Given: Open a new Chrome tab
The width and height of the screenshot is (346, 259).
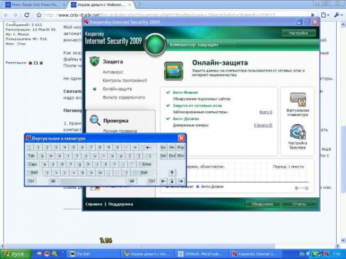Looking at the screenshot, I should point(140,5).
